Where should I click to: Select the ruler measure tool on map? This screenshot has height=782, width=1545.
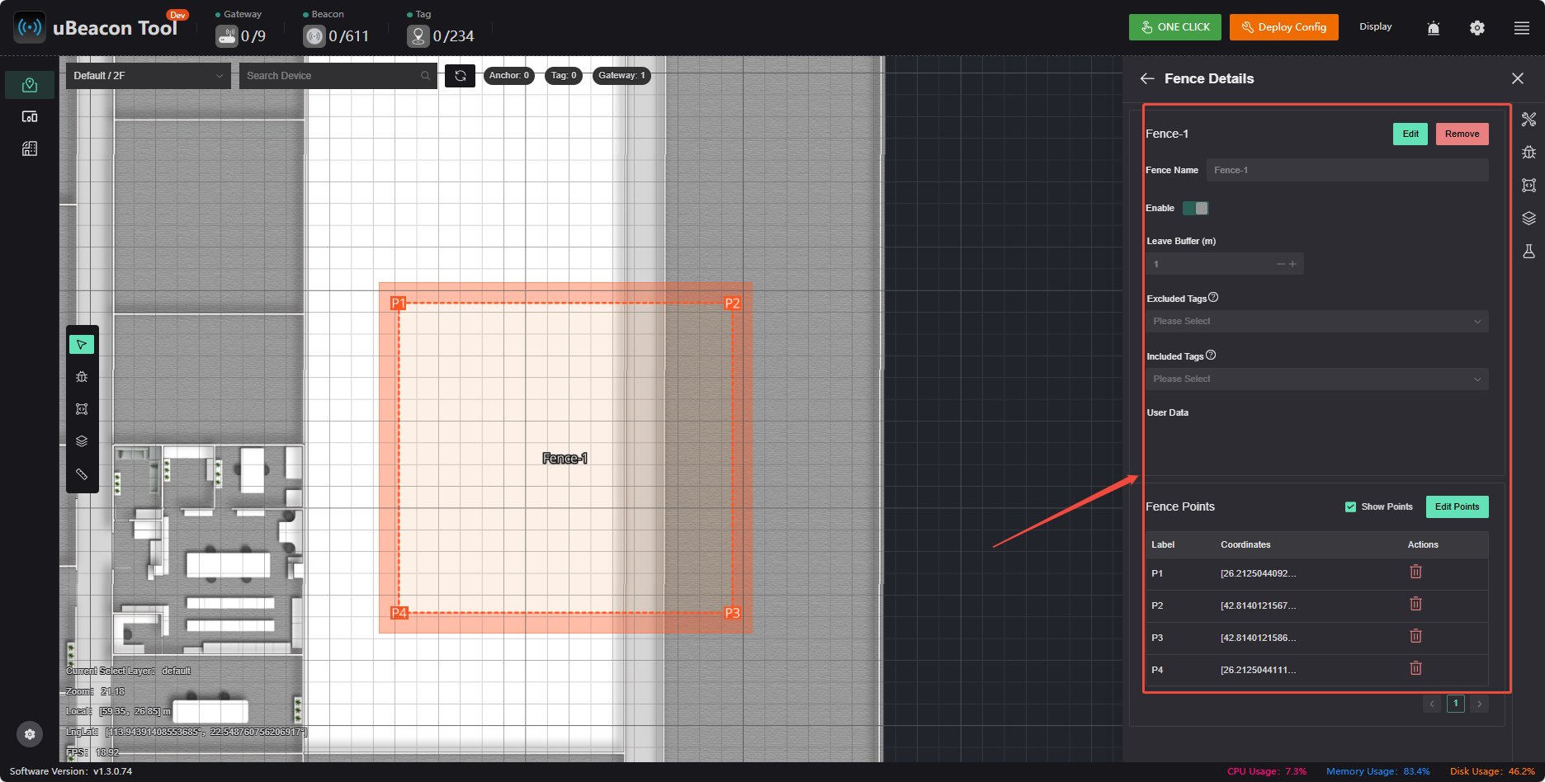pos(82,473)
